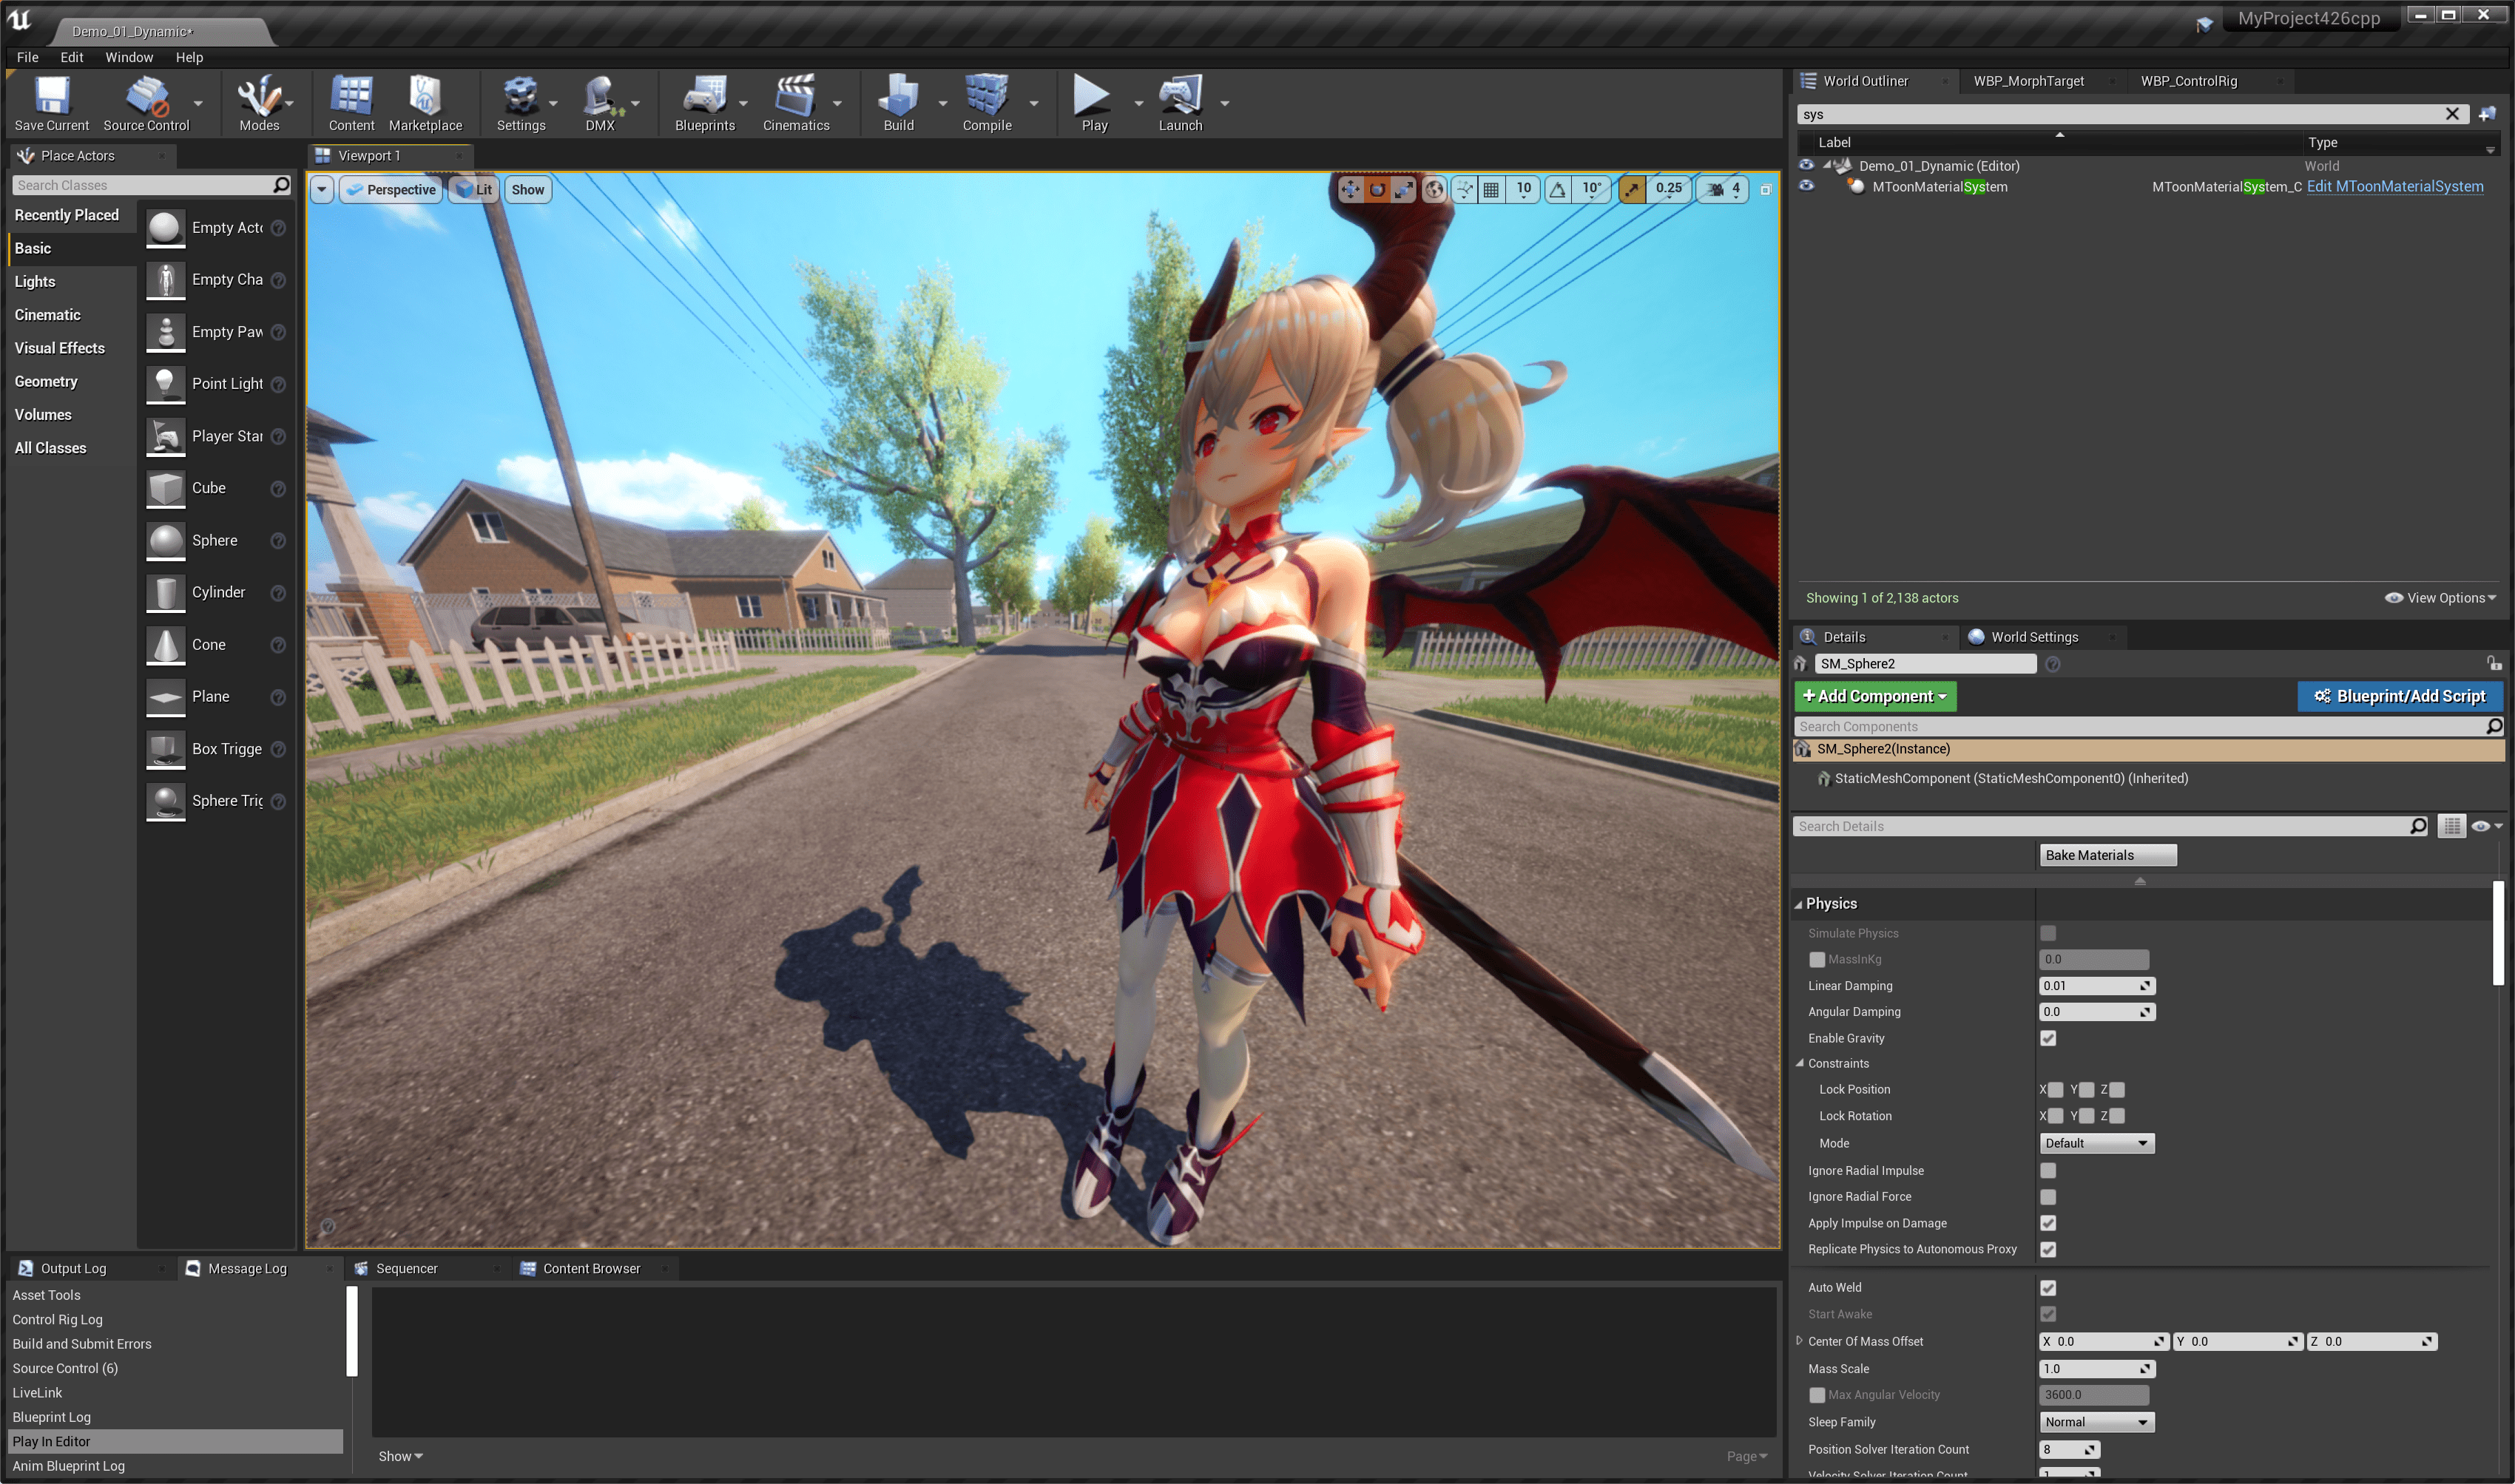Expand the Center Of Mass Offset property

pyautogui.click(x=1800, y=1341)
